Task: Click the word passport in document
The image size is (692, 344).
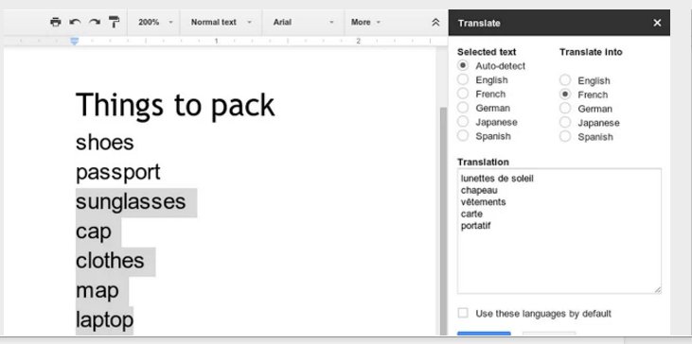Action: (117, 173)
